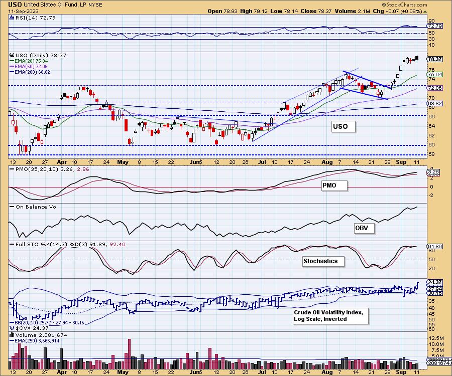Viewport: 452px width, 376px height.
Task: Click the Crude Oil Volatility Index annotation box
Action: (330, 316)
